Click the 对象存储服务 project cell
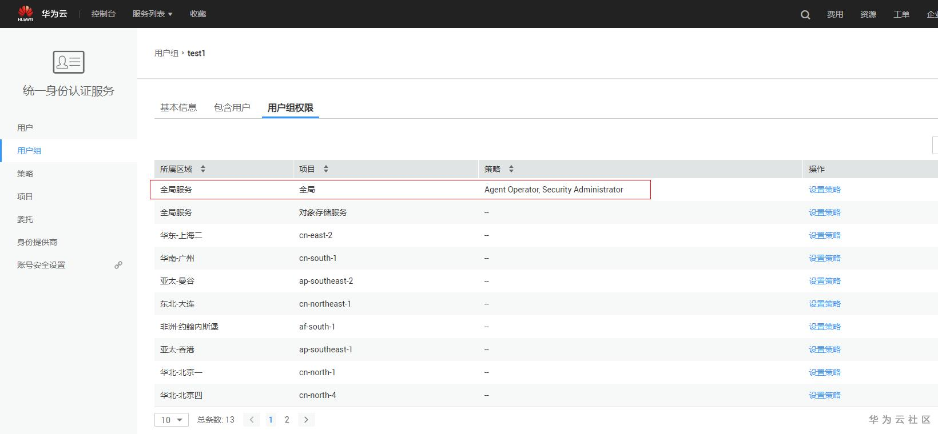 pyautogui.click(x=323, y=212)
